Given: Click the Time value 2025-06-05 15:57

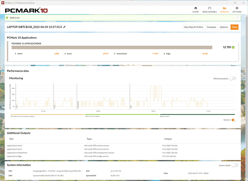Looking at the screenshot, I should pyautogui.click(x=198, y=173).
